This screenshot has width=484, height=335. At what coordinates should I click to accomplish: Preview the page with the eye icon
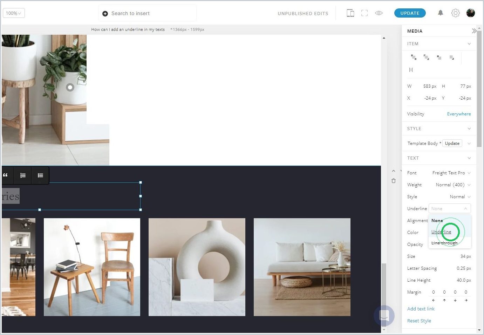point(379,13)
